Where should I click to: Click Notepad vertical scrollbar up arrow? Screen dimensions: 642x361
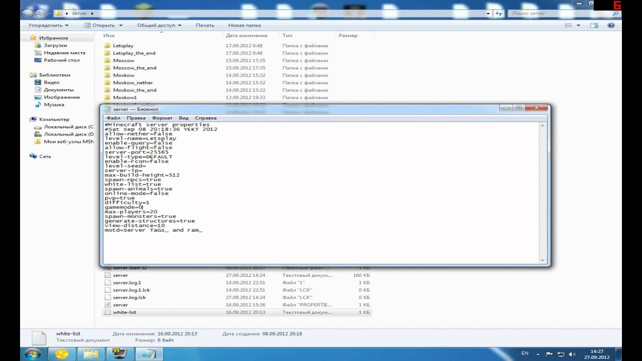543,125
